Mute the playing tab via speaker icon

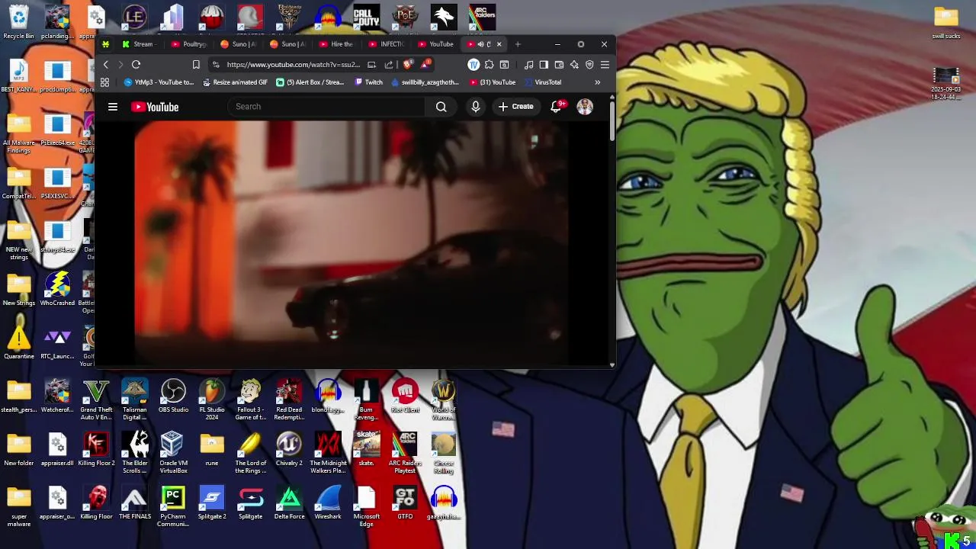click(x=480, y=44)
